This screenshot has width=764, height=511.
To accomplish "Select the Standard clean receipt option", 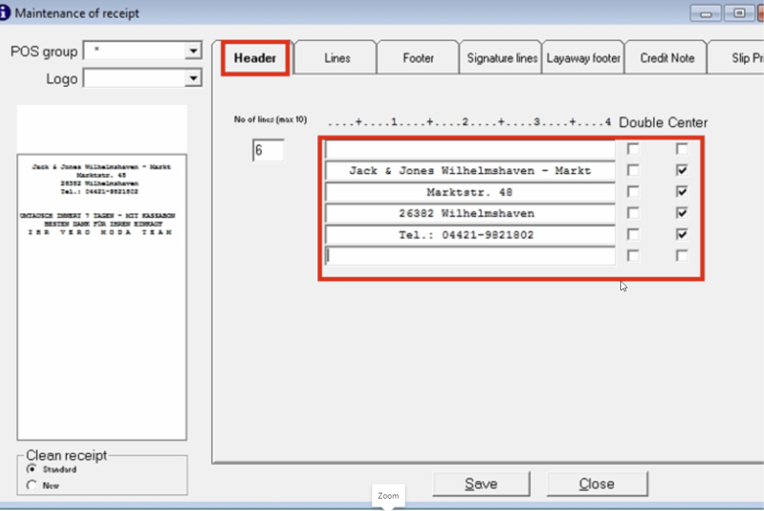I will pyautogui.click(x=31, y=470).
